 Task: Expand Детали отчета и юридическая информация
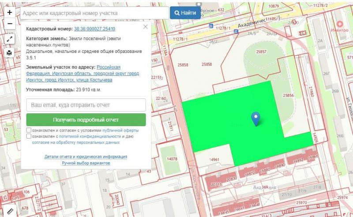[x=86, y=157]
